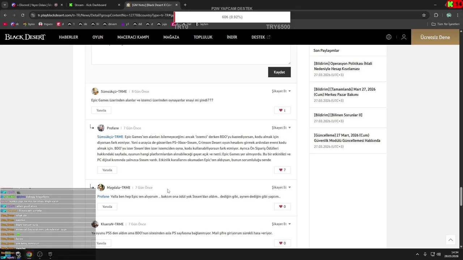Expand 'Şikayet Et' on Sümsükçü-TRME's comment

click(281, 91)
